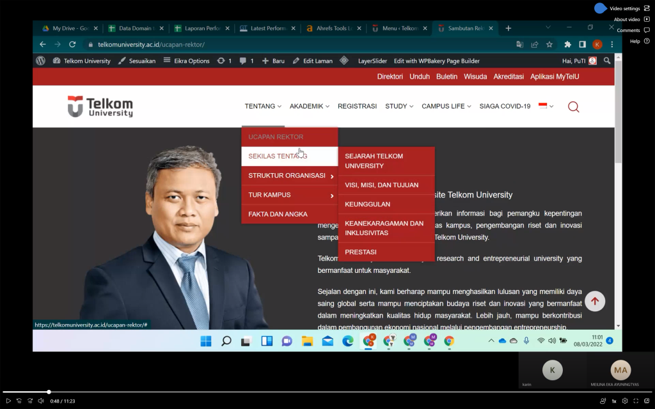Viewport: 655px width, 409px height.
Task: Expand TUR KAMPUS submenu
Action: point(290,195)
